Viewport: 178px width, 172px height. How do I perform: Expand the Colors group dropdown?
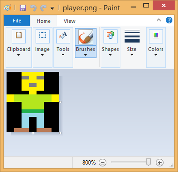[156, 55]
